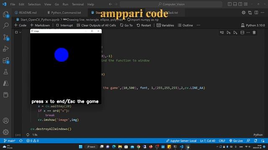Screen dimensions: 268x150
Task: Click the blue circle in image window
Action: 62,55
